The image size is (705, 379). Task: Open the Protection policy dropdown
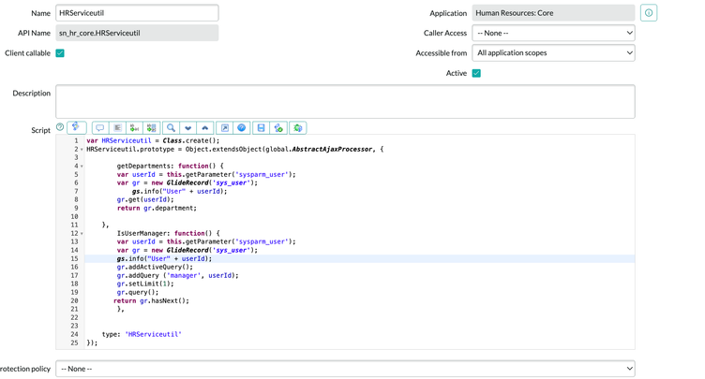[x=345, y=369]
